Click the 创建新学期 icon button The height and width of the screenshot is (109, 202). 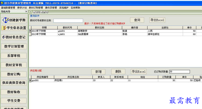[14, 20]
